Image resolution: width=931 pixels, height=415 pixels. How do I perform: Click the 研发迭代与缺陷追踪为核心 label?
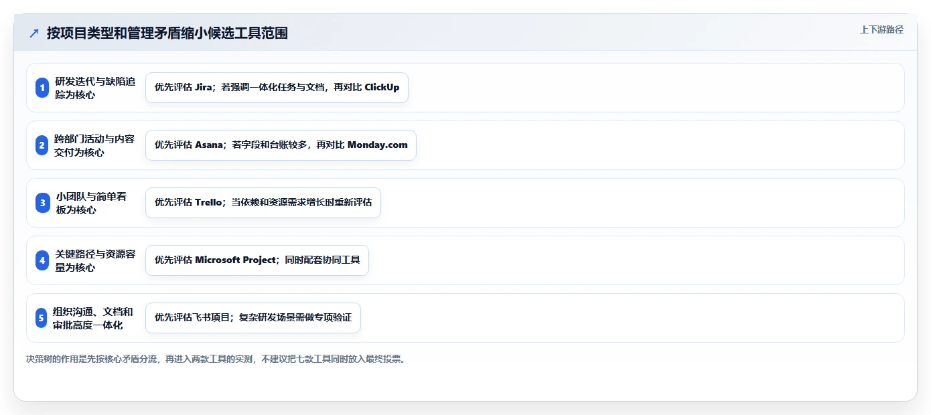[x=94, y=88]
